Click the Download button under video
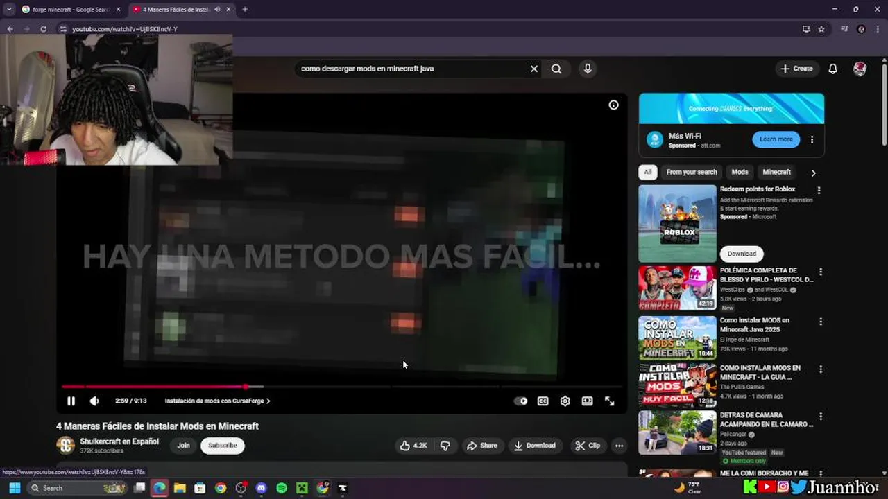Screen dimensions: 888x499 tap(534, 446)
